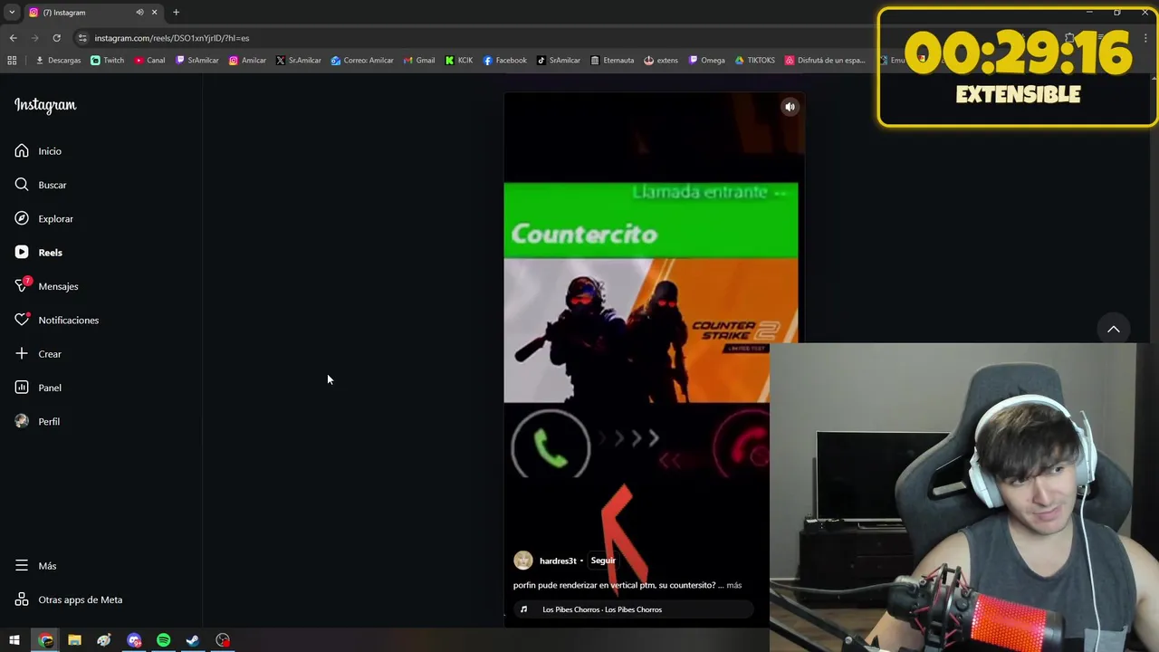Open the Más hamburger menu
This screenshot has height=652, width=1159.
coord(35,566)
